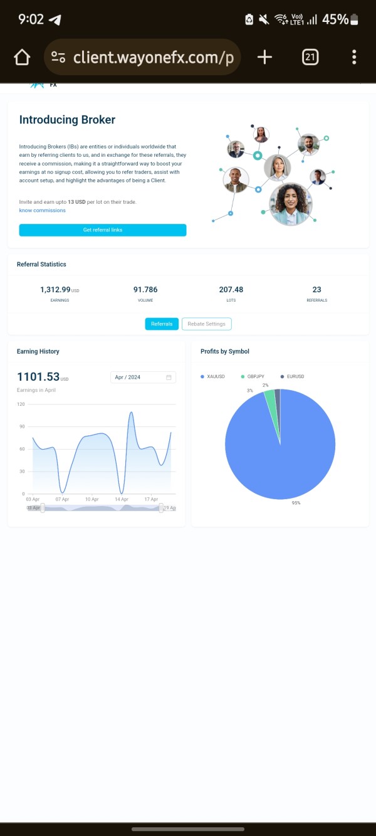Switch to the Rebate Settings tab
This screenshot has width=376, height=836.
(207, 324)
